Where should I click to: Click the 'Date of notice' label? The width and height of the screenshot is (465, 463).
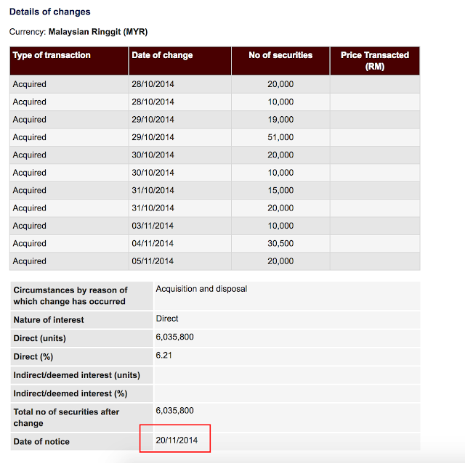coord(41,441)
